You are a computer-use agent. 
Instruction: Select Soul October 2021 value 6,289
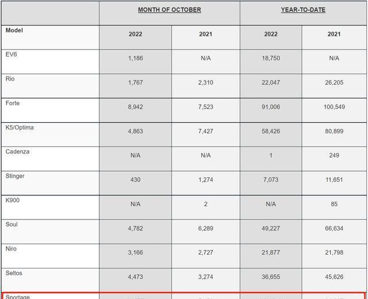206,228
